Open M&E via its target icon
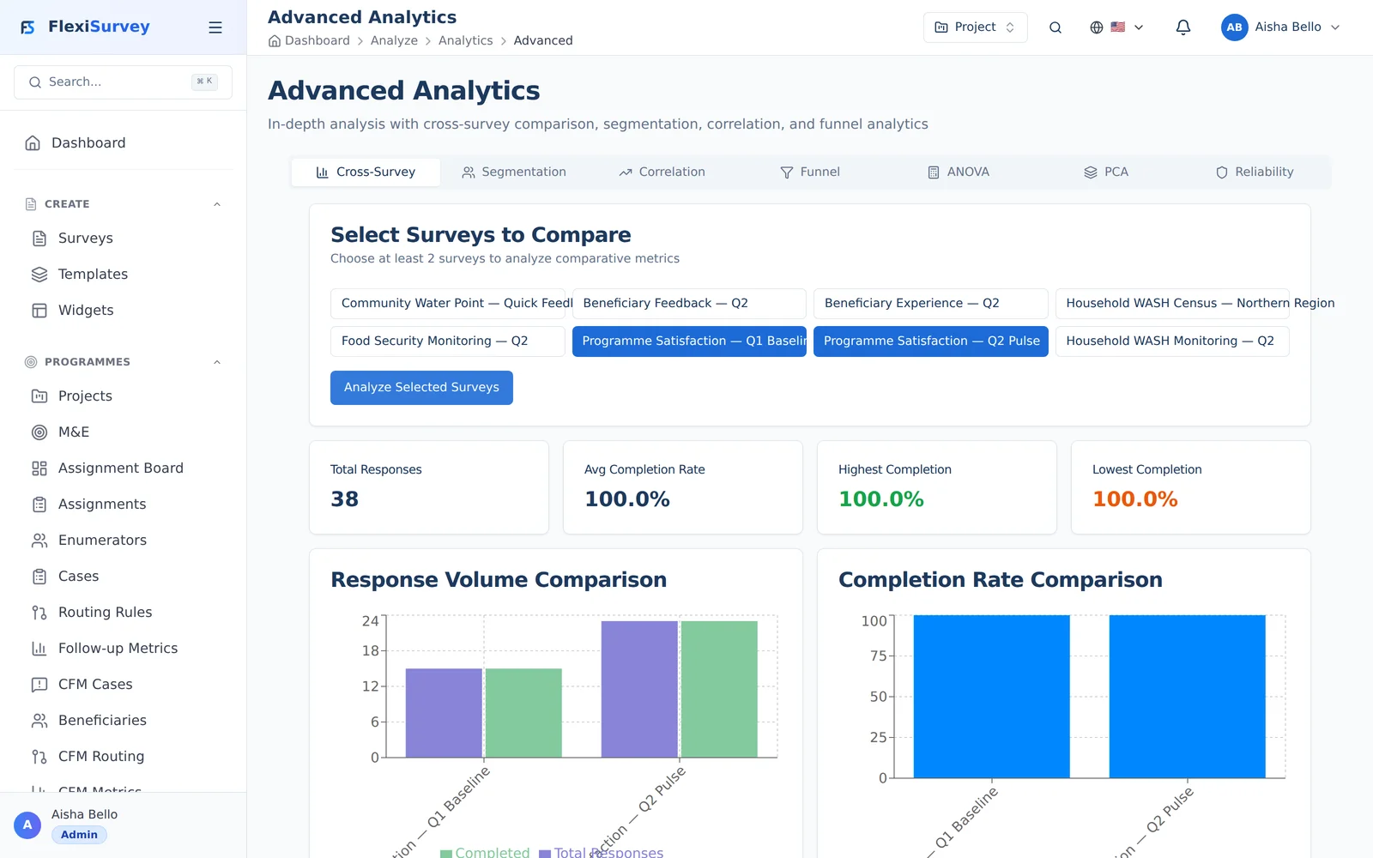This screenshot has height=858, width=1373. click(39, 432)
